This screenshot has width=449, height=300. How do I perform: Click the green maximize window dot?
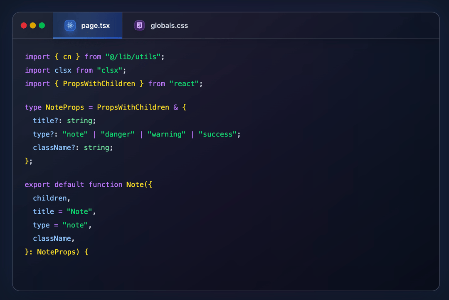[42, 25]
